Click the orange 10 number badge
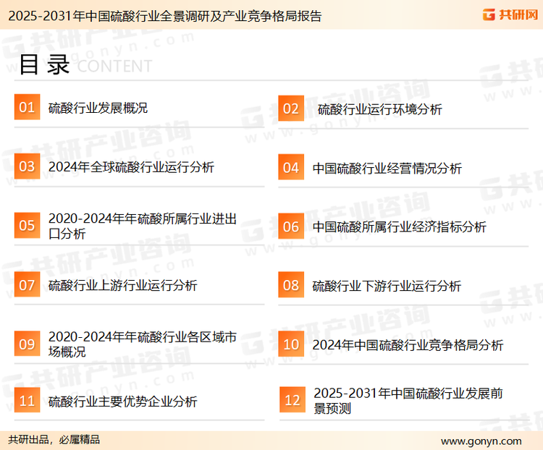Screen dimensions: 543x450 tap(291, 344)
